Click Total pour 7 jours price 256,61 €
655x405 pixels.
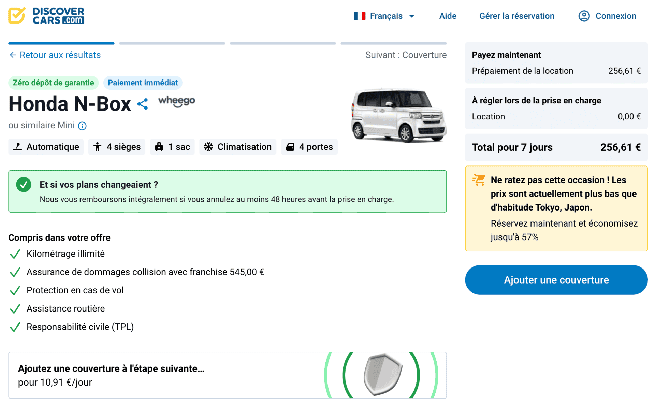click(x=621, y=147)
